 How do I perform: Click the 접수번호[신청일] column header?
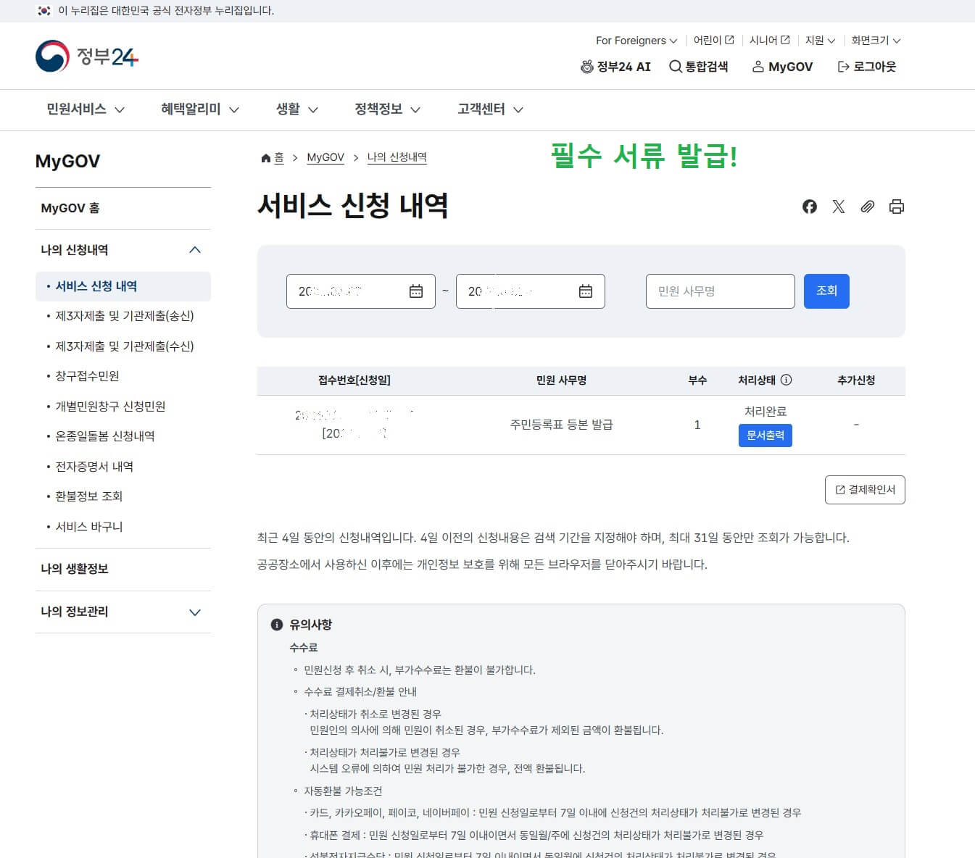click(354, 380)
